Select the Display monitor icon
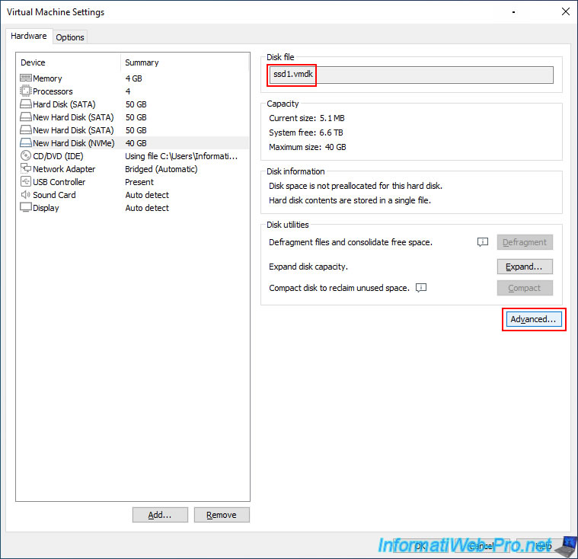The image size is (578, 559). tap(26, 208)
